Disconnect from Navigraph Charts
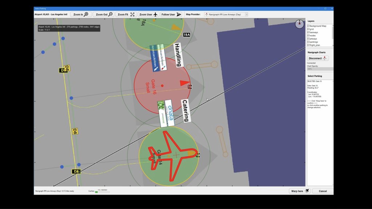 [318, 58]
